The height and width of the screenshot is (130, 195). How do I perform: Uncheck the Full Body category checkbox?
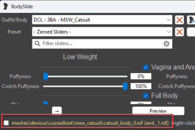click(x=146, y=96)
